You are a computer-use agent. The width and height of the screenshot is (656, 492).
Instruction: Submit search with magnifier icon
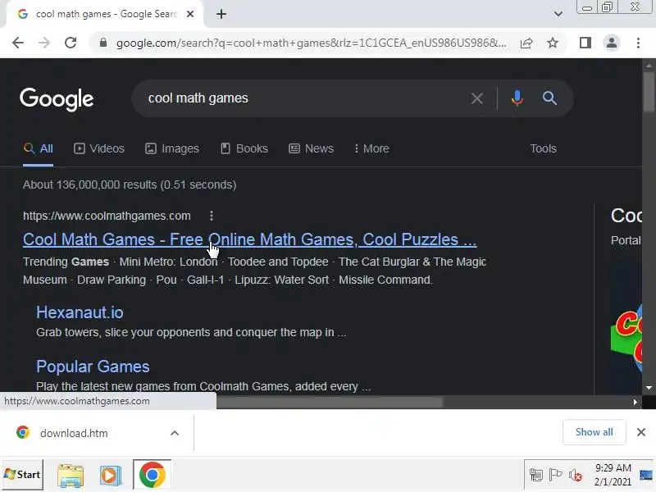coord(549,98)
